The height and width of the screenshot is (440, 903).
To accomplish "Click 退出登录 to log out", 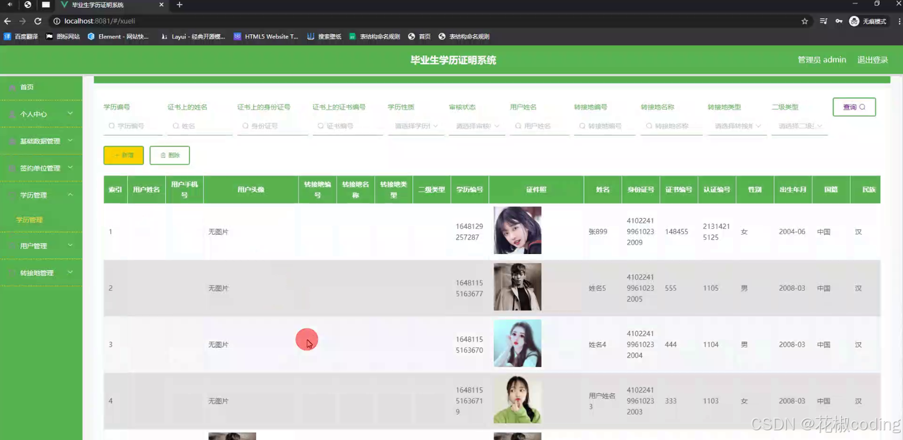I will 873,60.
